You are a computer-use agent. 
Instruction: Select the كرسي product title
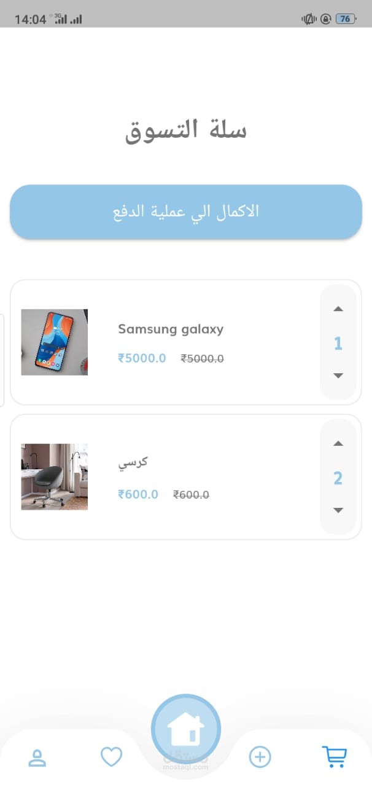coord(133,463)
